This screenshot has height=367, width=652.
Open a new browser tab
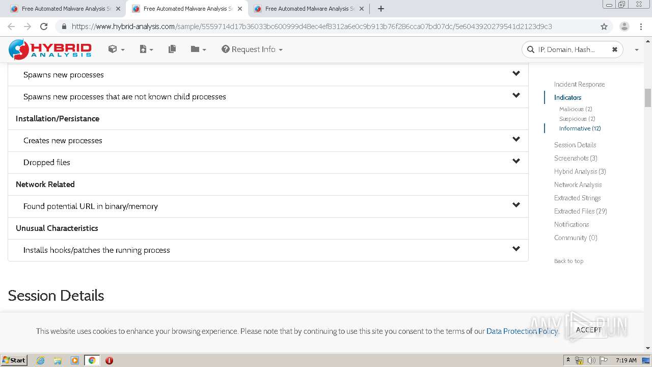pyautogui.click(x=381, y=9)
